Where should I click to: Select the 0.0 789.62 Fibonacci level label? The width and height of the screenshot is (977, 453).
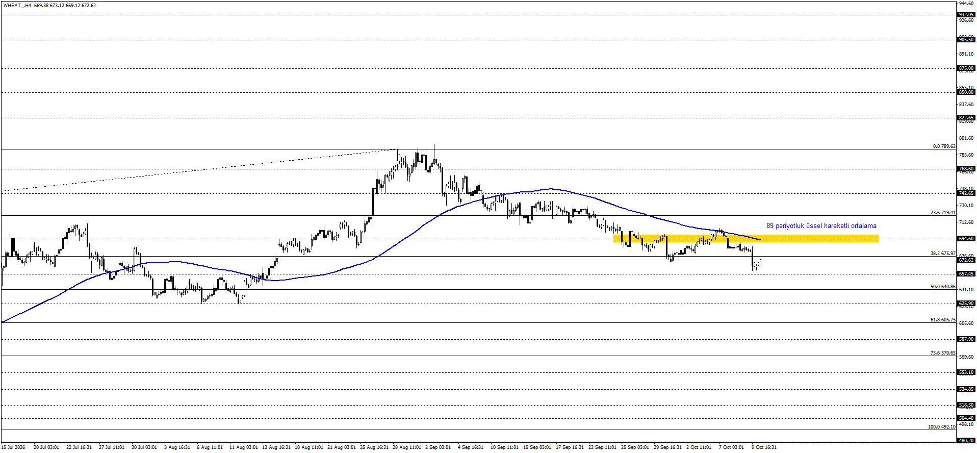point(944,146)
